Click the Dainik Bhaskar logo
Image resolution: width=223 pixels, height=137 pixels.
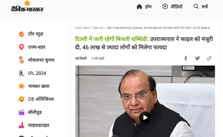27,6
